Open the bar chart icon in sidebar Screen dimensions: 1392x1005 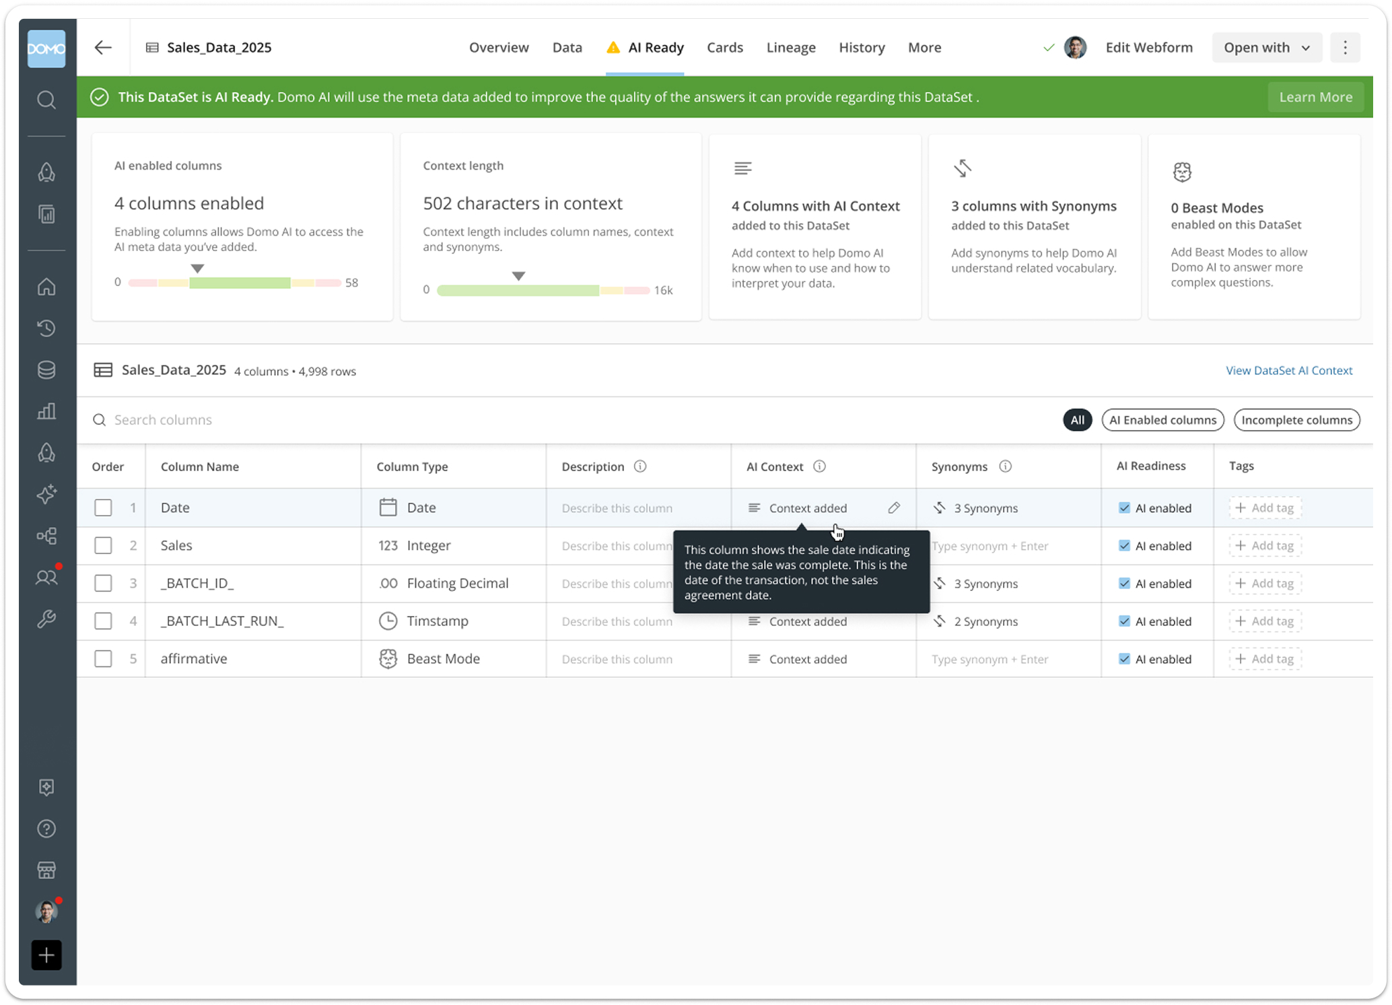coord(46,411)
